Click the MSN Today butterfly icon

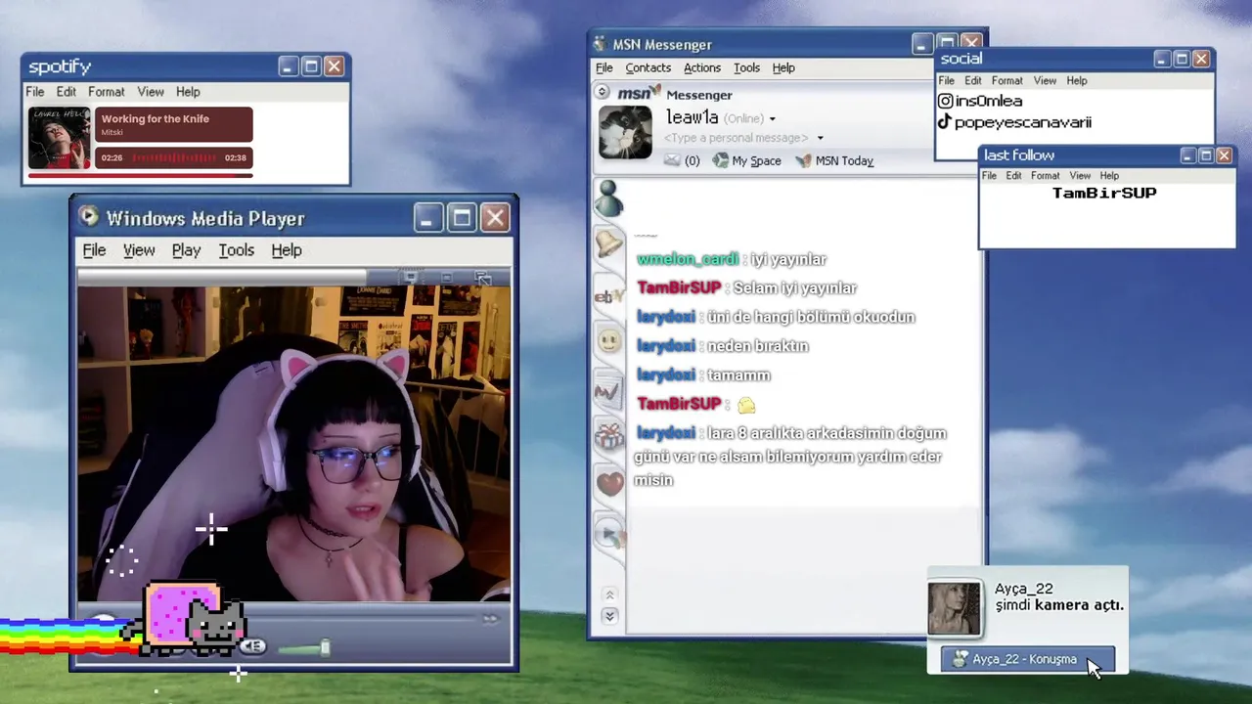(803, 160)
